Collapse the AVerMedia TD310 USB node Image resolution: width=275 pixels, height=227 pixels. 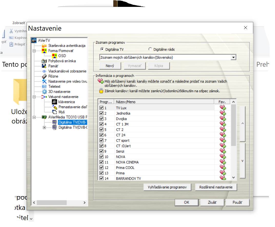(34, 117)
